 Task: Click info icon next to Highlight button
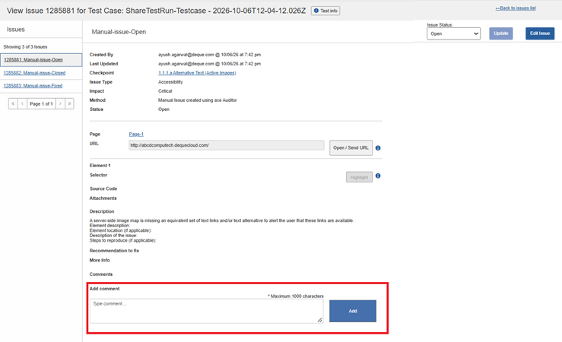pyautogui.click(x=378, y=176)
